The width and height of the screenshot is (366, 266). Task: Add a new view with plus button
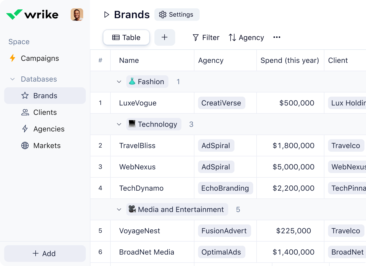pos(165,37)
